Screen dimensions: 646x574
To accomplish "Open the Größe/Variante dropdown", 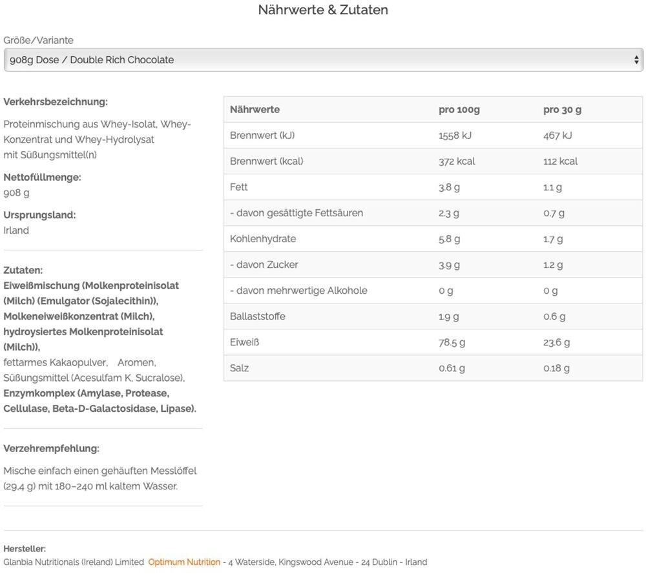I will [324, 59].
